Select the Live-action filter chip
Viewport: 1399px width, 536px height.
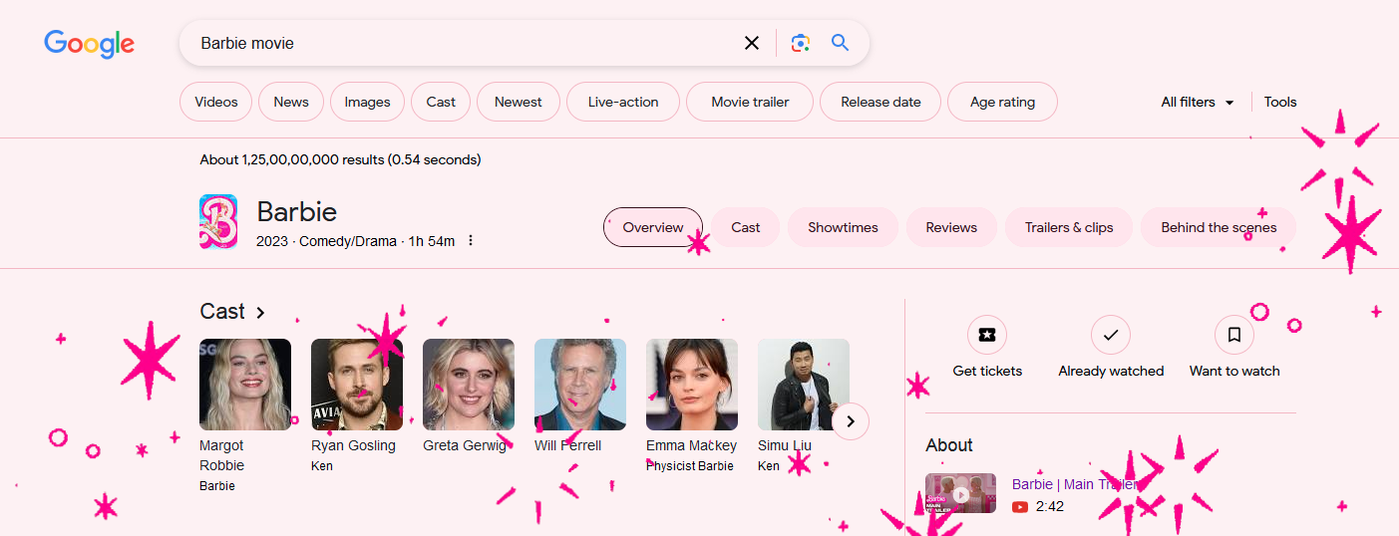click(623, 102)
